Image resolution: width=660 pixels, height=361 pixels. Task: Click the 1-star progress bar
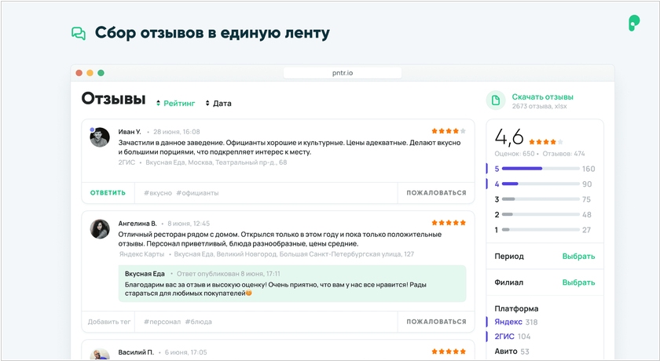pyautogui.click(x=541, y=230)
